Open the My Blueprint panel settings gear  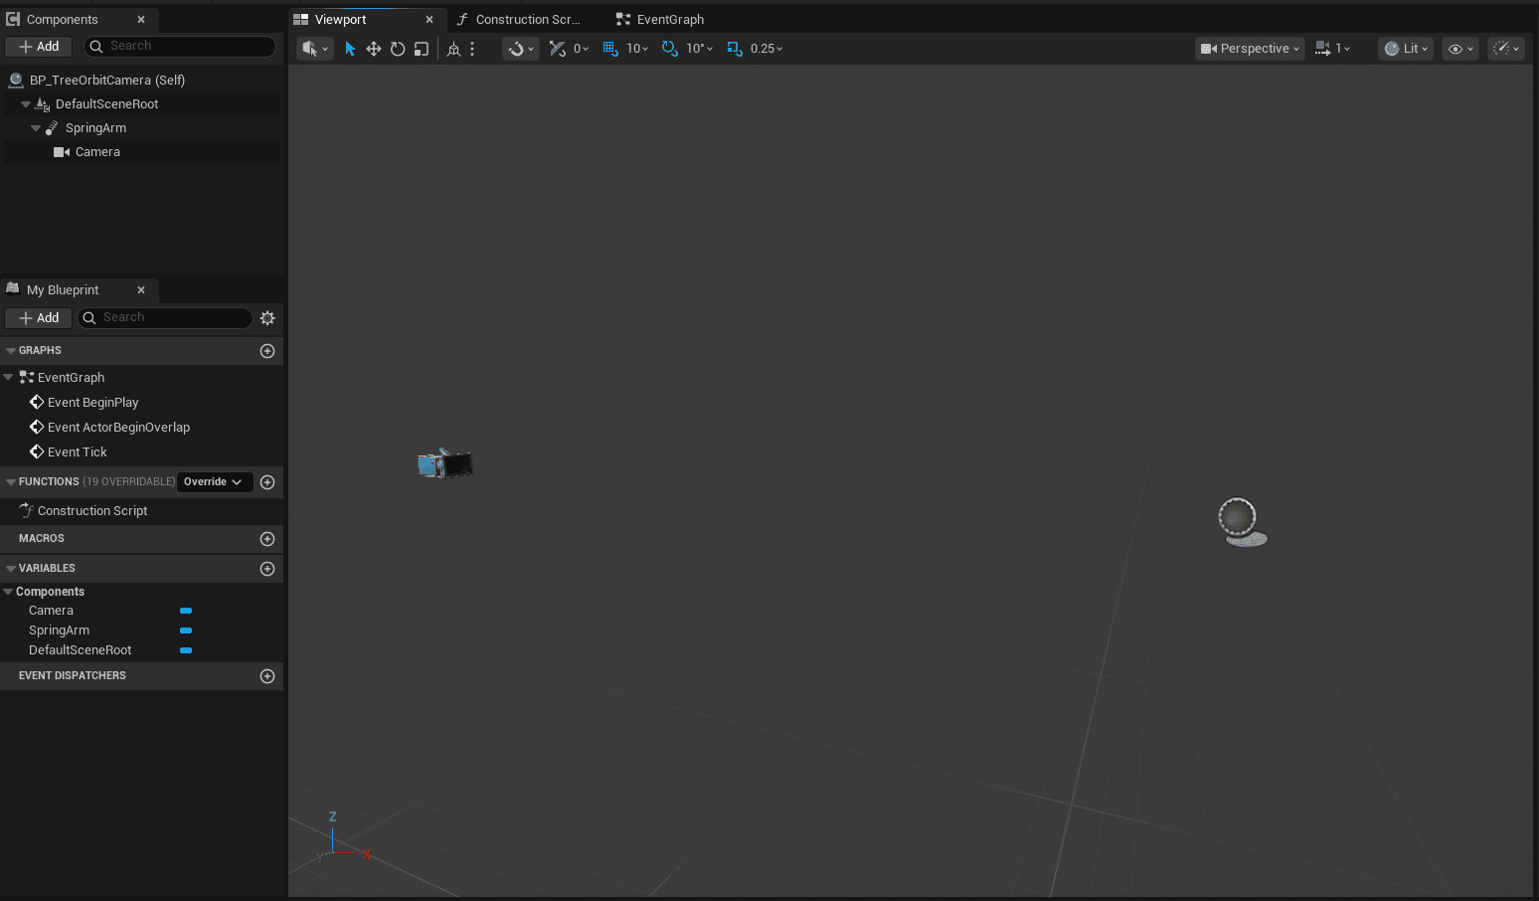tap(266, 317)
